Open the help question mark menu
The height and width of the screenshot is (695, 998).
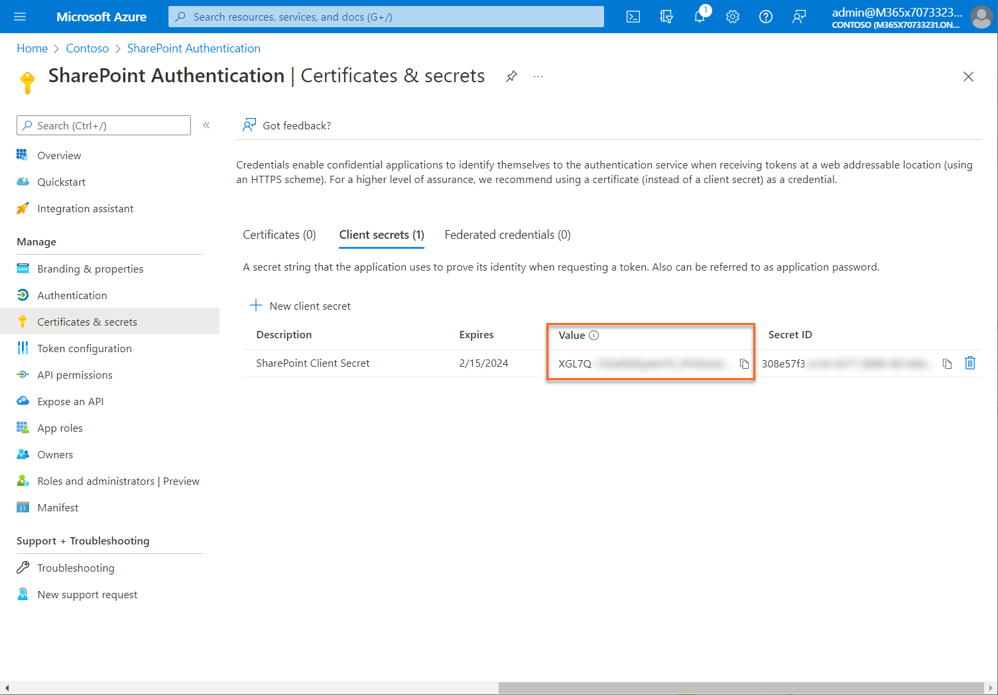765,17
